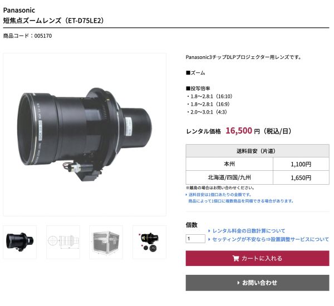
Task: Select the flight case thumbnail
Action: point(106,242)
